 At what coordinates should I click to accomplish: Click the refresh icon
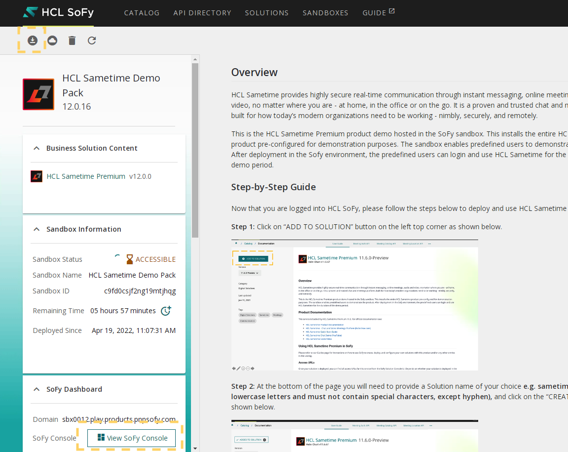[x=92, y=41]
